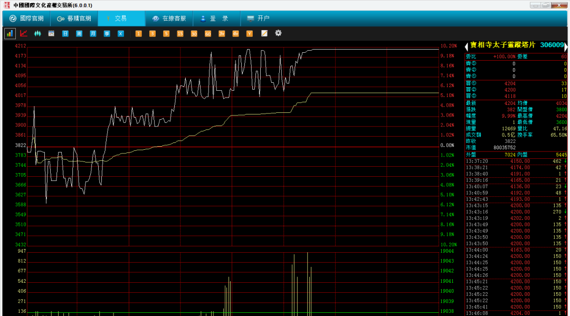Select the 30-minute interval icon
The width and height of the screenshot is (570, 316).
pyautogui.click(x=194, y=33)
